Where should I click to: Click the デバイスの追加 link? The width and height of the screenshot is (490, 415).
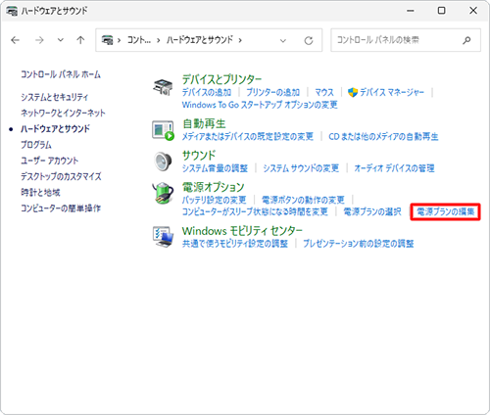[x=207, y=92]
